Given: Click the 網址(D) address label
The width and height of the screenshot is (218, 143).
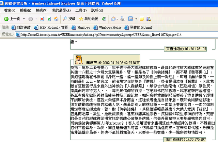Looking at the screenshot, I should click(x=7, y=34).
